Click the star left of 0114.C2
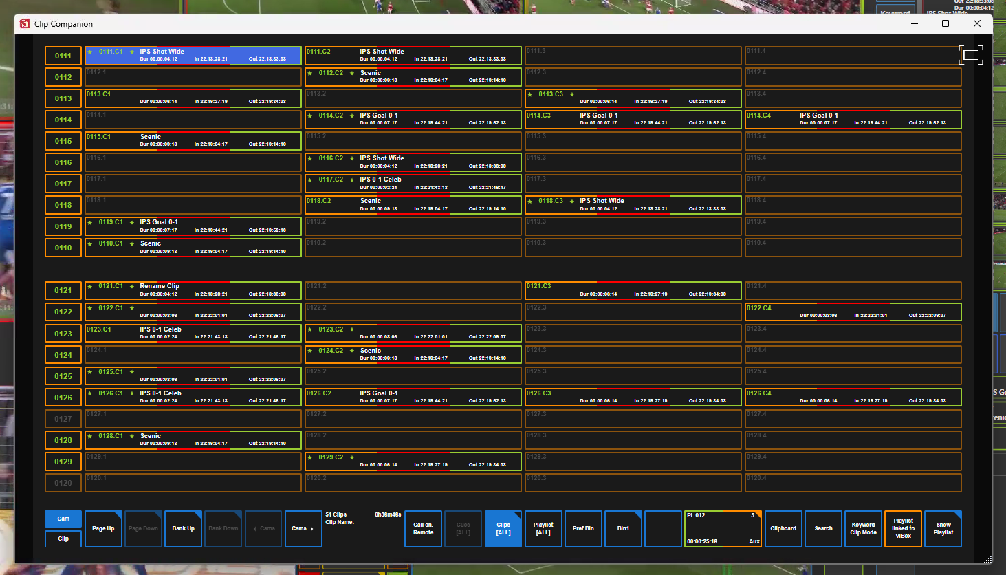The height and width of the screenshot is (575, 1006). 310,116
